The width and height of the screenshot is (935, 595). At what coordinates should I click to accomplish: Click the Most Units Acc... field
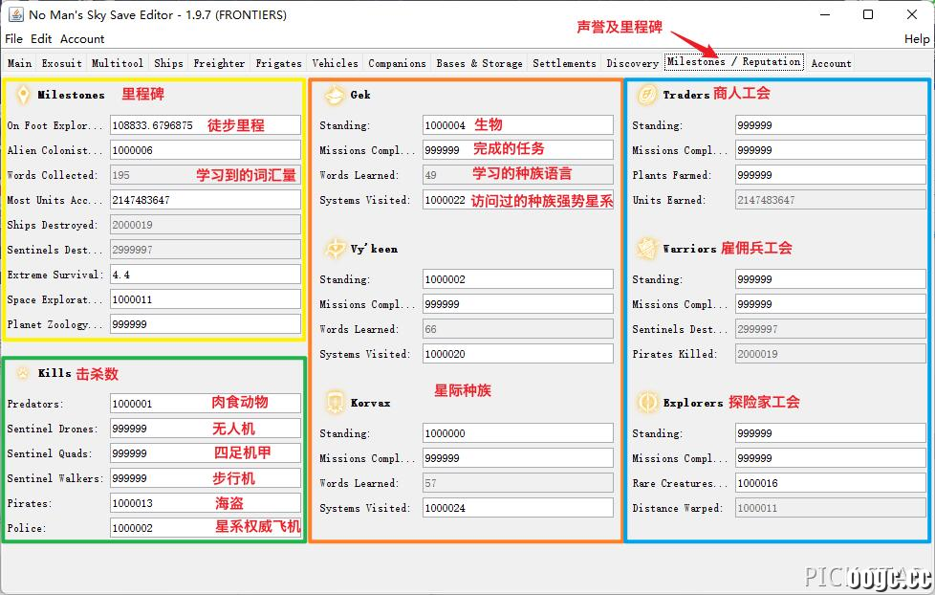206,200
